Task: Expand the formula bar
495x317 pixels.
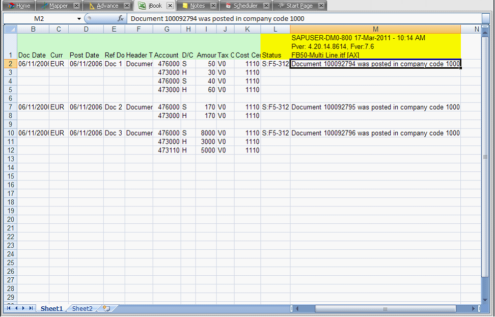Action: (x=485, y=18)
